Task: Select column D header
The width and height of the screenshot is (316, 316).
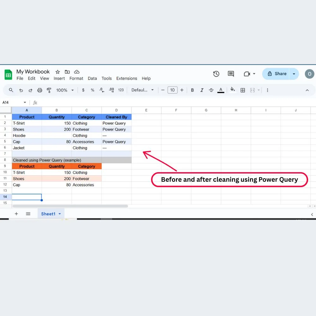Action: click(x=117, y=110)
